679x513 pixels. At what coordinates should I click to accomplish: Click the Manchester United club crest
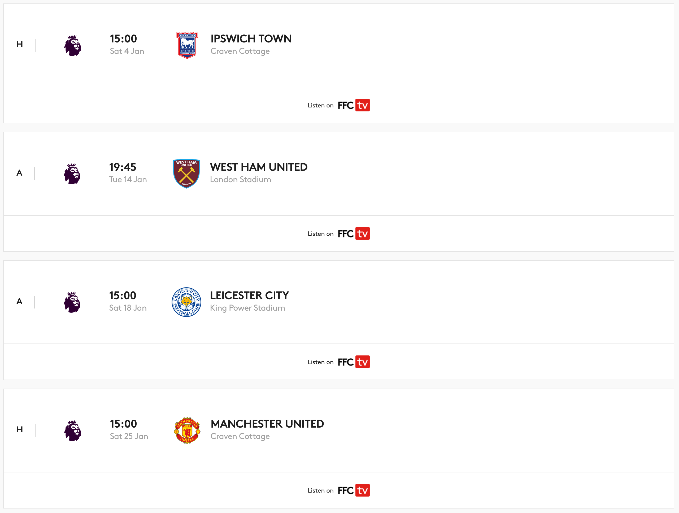point(187,431)
